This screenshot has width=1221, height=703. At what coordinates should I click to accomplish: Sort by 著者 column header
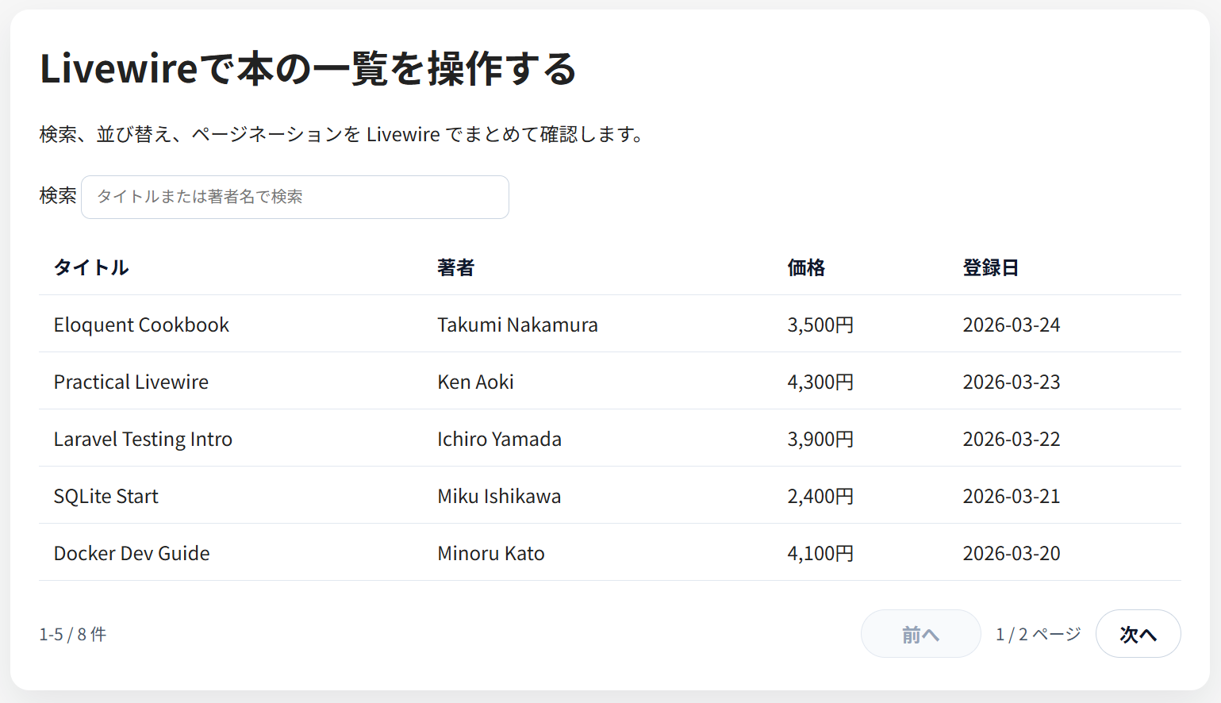pos(456,267)
